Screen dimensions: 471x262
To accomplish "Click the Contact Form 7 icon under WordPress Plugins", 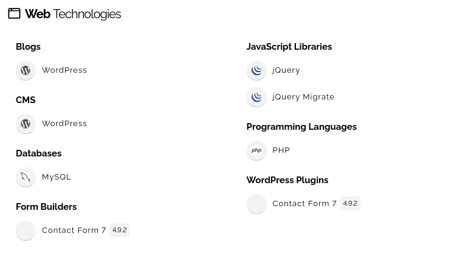I will (x=256, y=204).
